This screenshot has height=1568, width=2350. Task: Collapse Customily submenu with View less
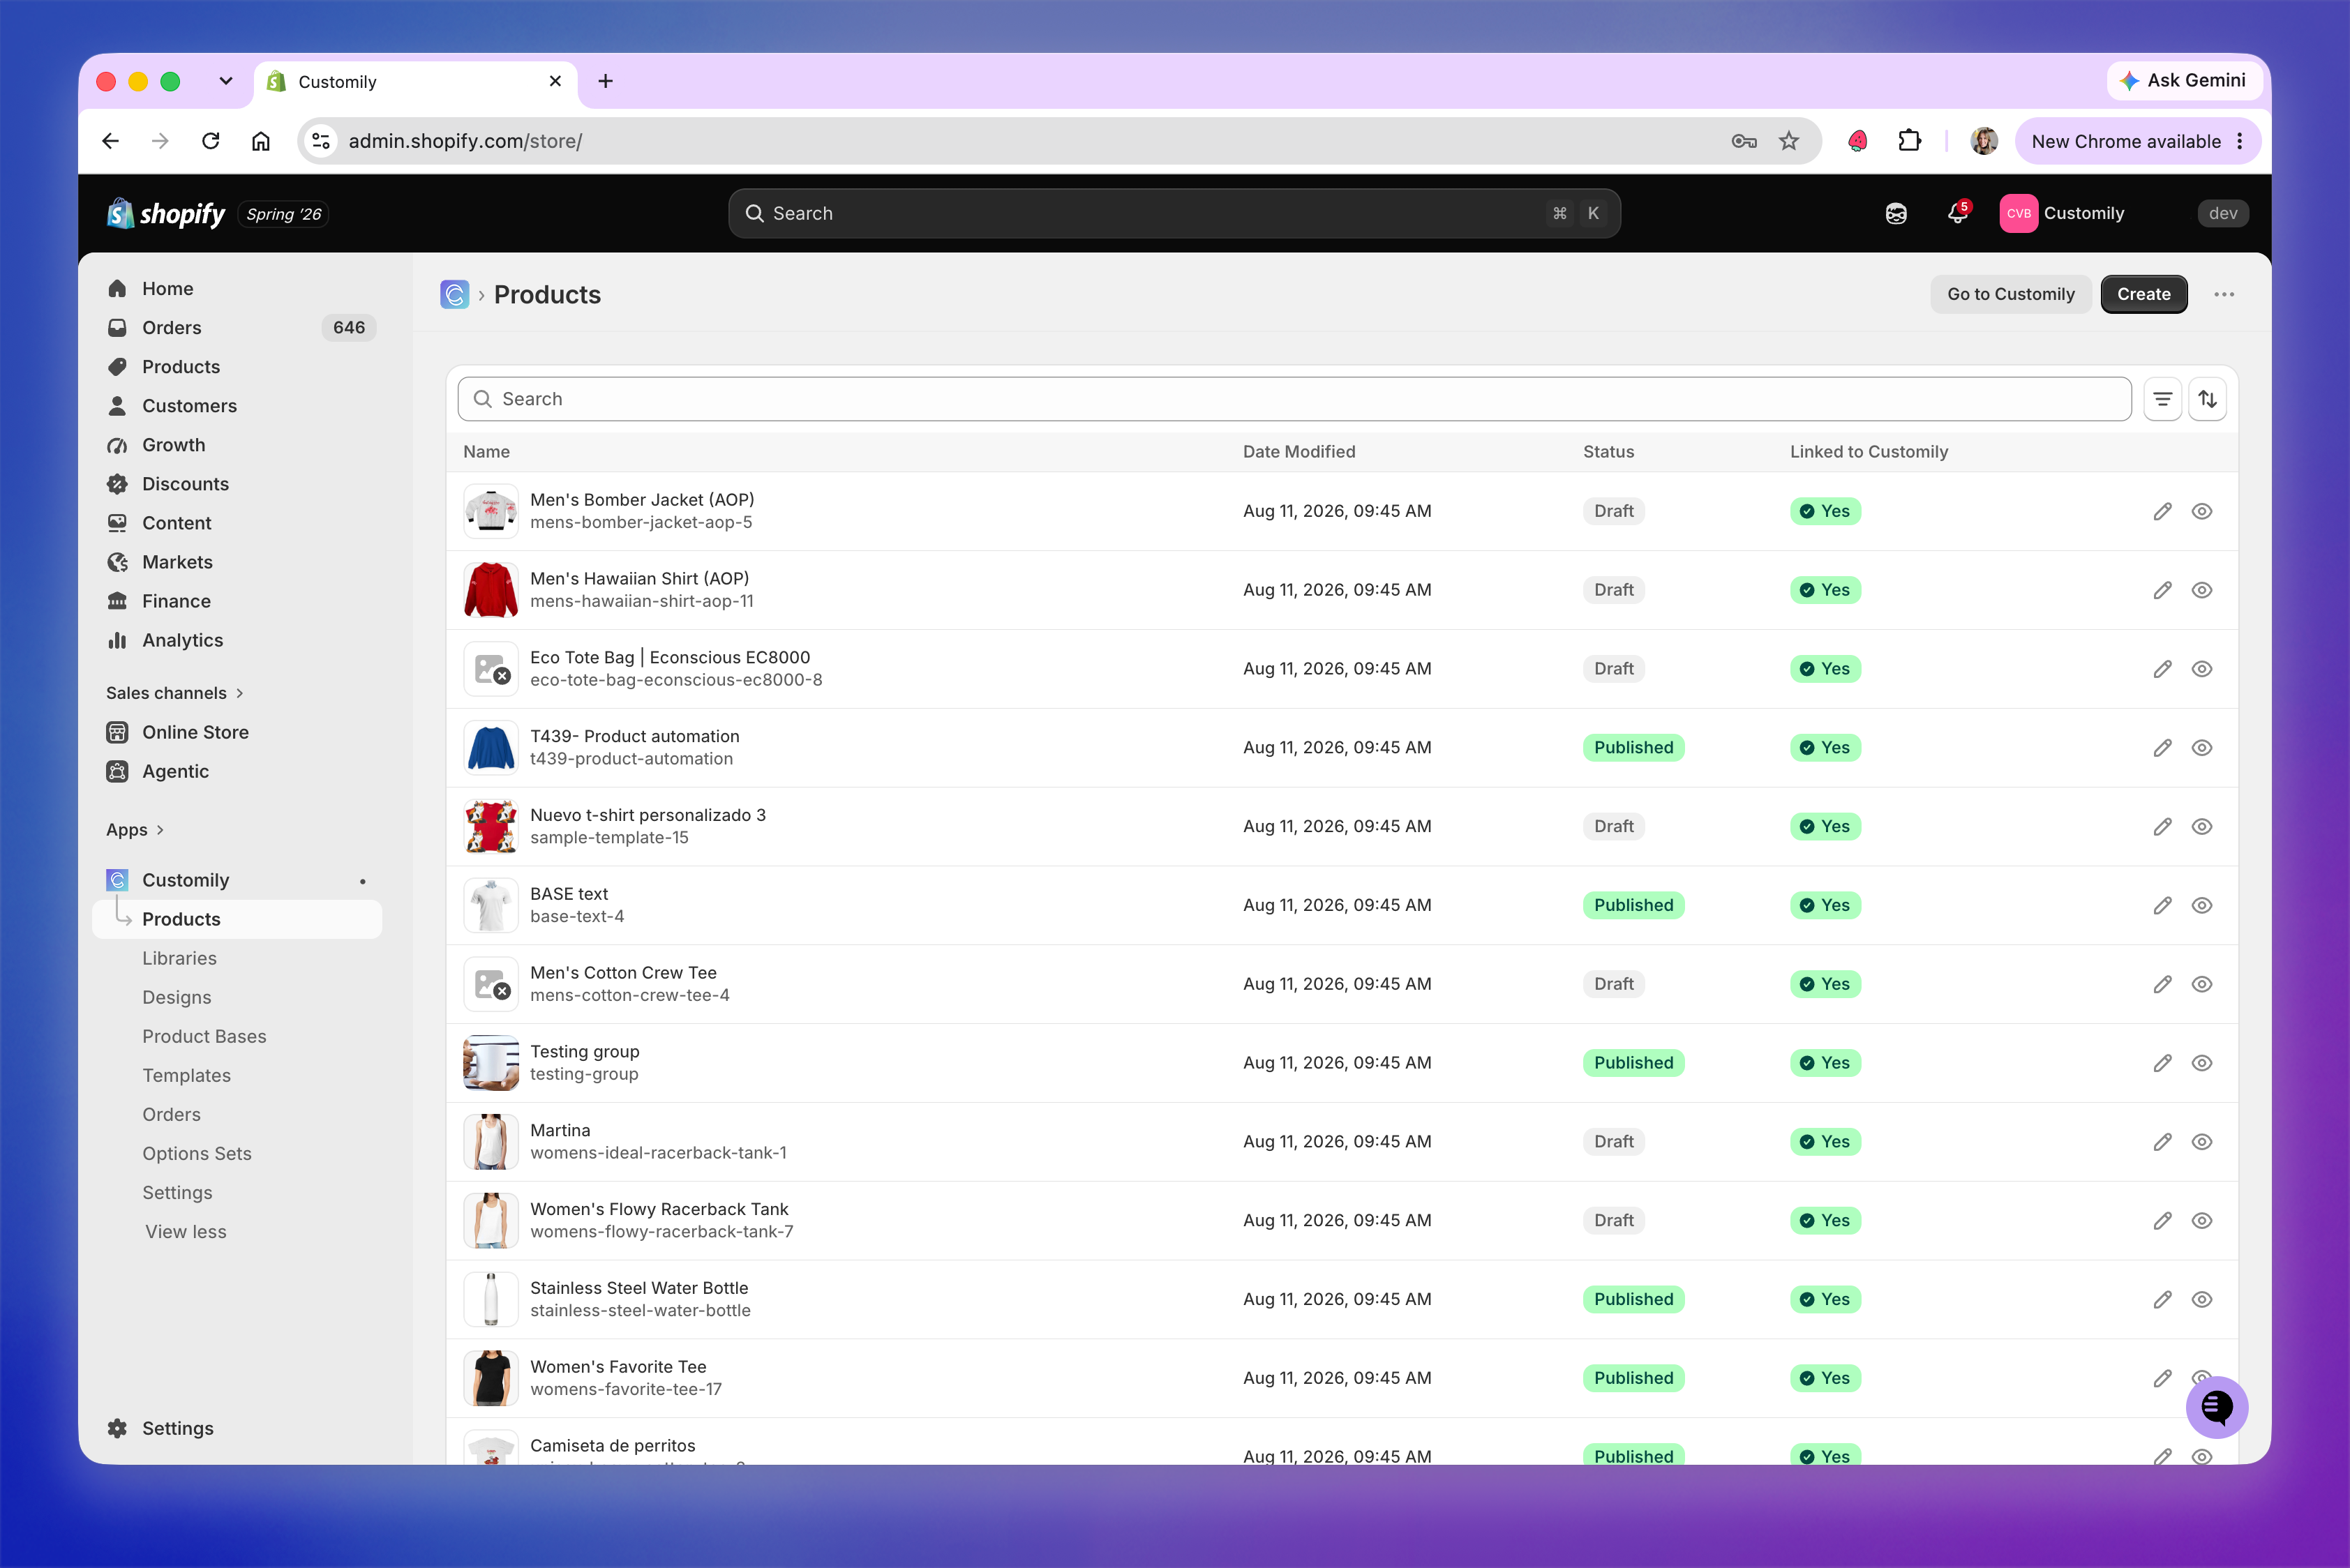coord(186,1232)
